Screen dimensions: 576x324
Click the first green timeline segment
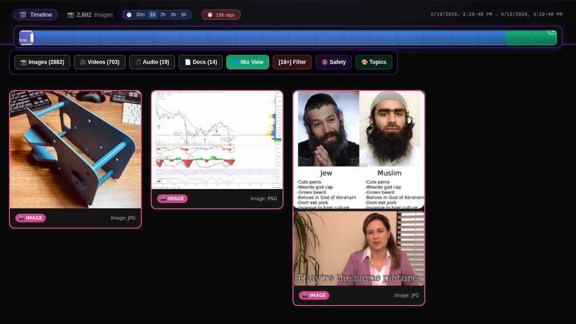[x=519, y=38]
